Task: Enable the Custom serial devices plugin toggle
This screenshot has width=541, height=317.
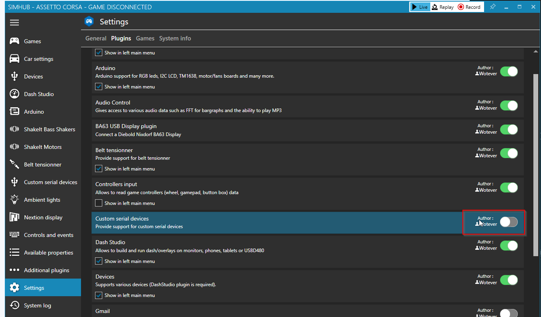Action: 509,222
